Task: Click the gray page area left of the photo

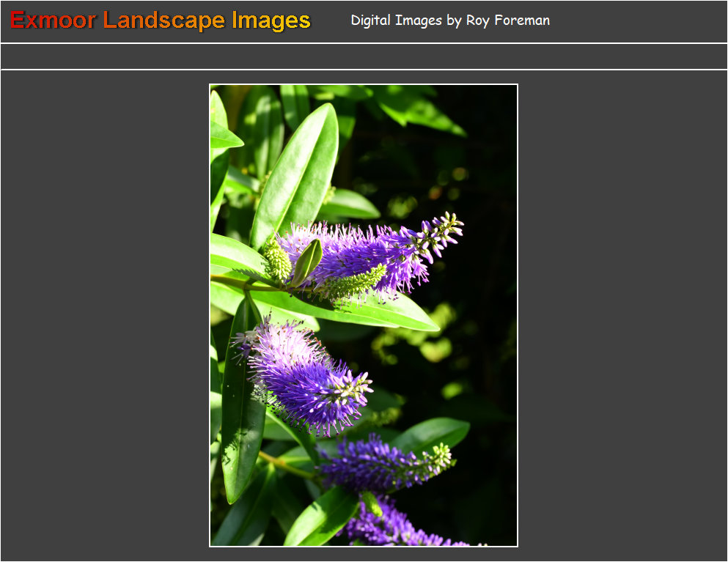Action: tap(103, 315)
